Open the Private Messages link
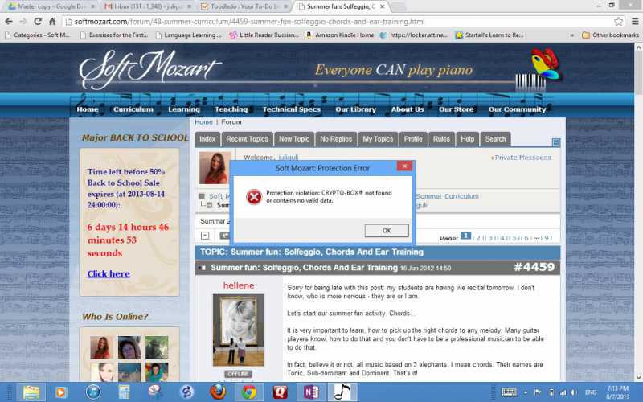Viewport: 643px width, 402px height. coord(522,158)
